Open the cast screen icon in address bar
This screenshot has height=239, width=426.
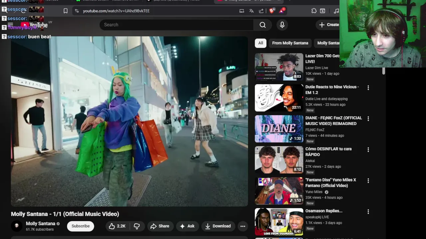242,11
